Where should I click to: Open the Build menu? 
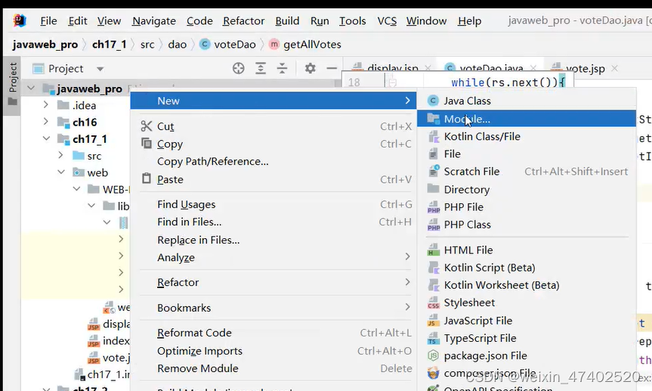[x=287, y=21]
